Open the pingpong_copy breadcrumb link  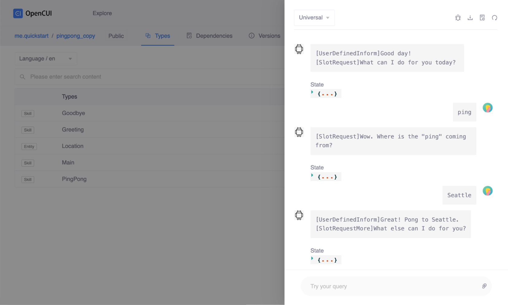click(76, 36)
